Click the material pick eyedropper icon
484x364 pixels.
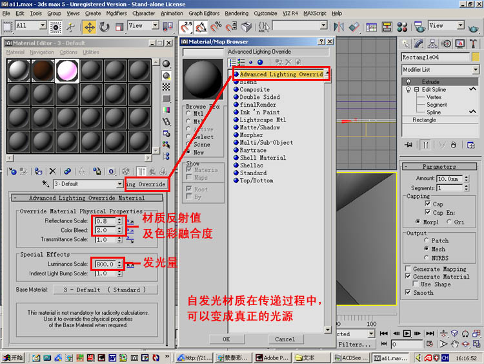[x=46, y=184]
